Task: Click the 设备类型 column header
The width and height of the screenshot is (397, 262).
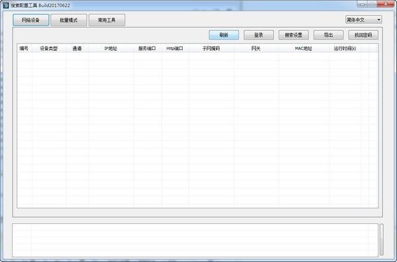Action: tap(49, 49)
